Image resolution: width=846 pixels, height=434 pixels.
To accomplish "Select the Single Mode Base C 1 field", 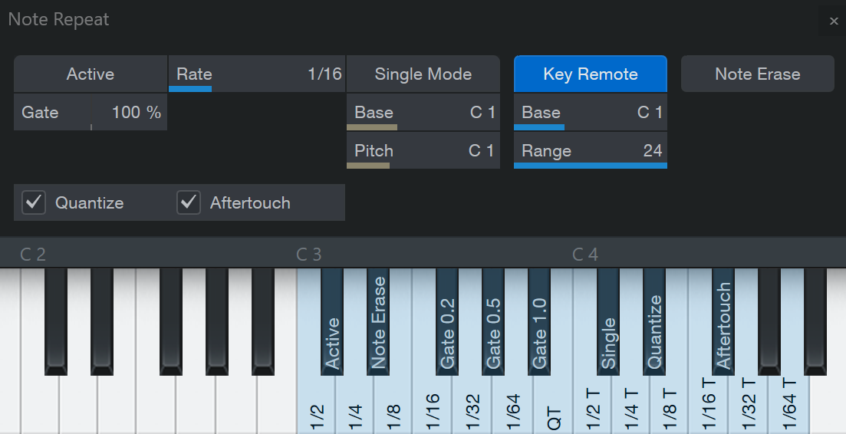I will click(423, 112).
